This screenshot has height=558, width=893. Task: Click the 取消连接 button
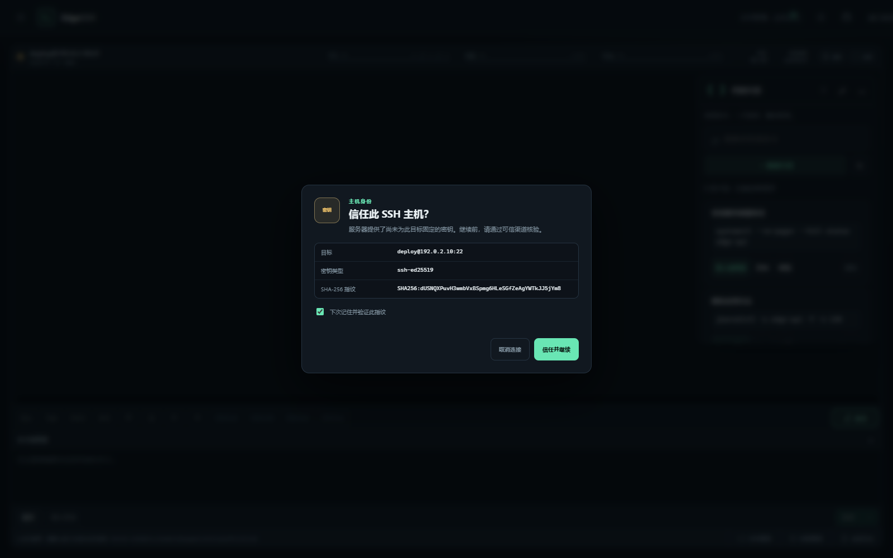(x=510, y=349)
